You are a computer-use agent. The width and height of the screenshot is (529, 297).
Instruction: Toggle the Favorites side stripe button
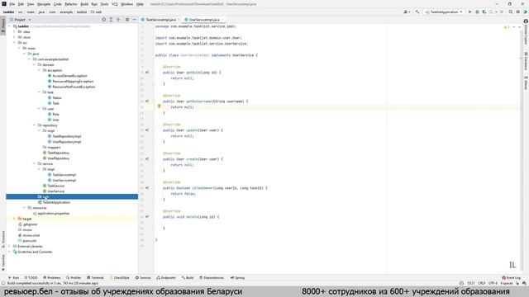[x=3, y=262]
